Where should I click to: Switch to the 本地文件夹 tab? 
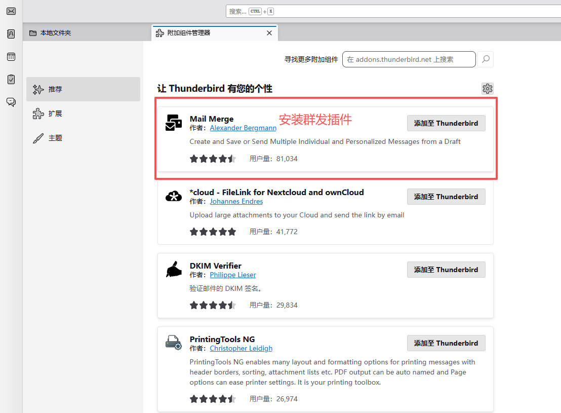87,33
